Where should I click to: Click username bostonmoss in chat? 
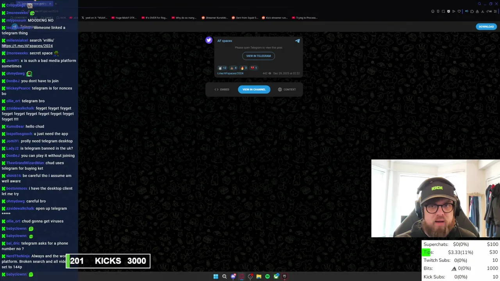point(17,189)
